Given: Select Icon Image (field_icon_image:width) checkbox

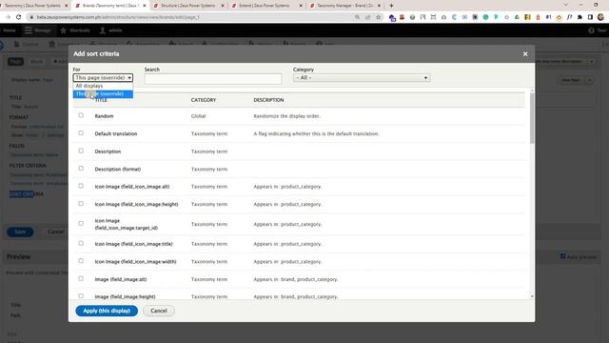Looking at the screenshot, I should pyautogui.click(x=81, y=261).
